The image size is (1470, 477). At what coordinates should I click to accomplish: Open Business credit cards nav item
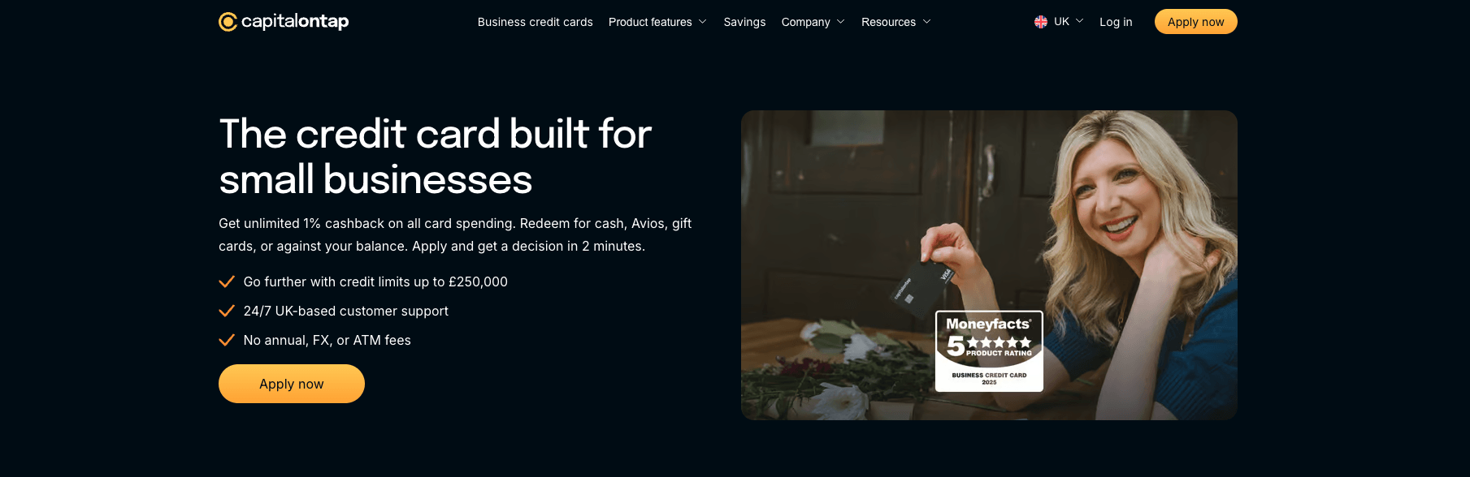pyautogui.click(x=536, y=22)
